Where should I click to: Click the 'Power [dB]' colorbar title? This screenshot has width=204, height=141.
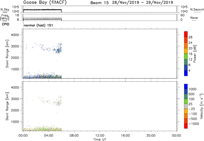coord(195,54)
